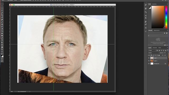The width and height of the screenshot is (169, 95).
Task: Hide Layer 2 with its eye icon
Action: (x=149, y=61)
